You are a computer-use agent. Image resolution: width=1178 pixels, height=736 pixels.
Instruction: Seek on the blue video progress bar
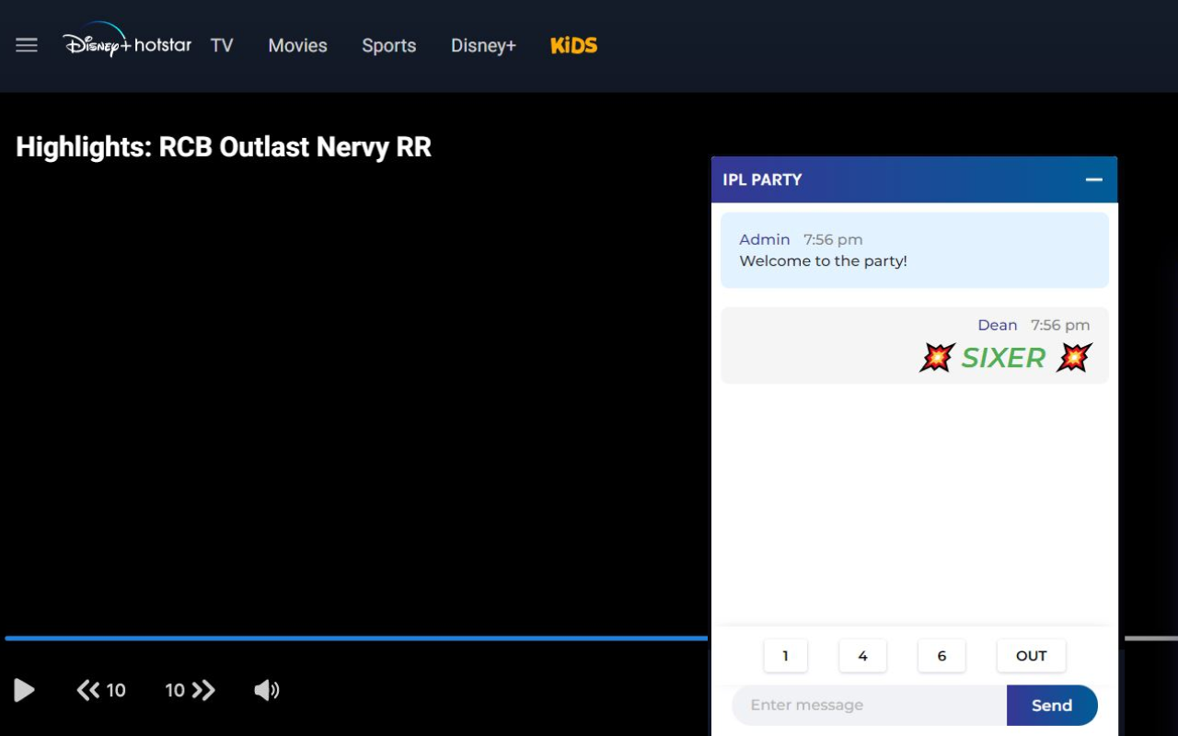[356, 638]
